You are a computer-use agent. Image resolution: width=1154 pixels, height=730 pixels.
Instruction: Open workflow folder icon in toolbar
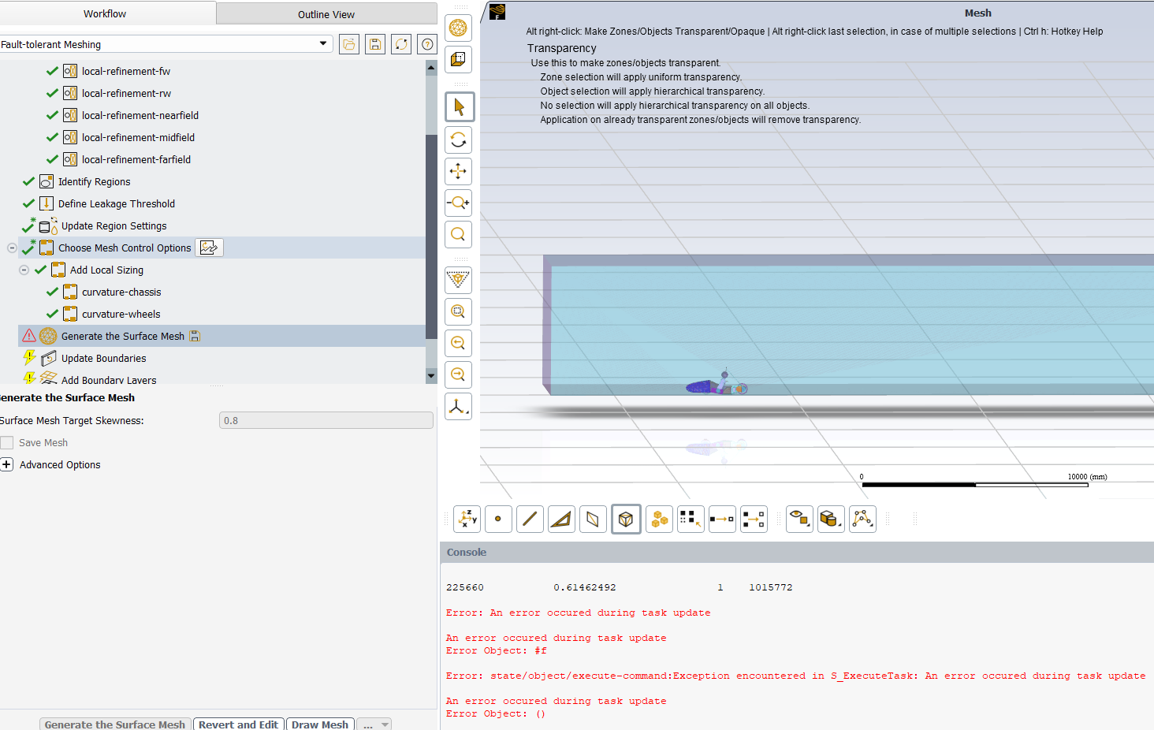tap(349, 45)
